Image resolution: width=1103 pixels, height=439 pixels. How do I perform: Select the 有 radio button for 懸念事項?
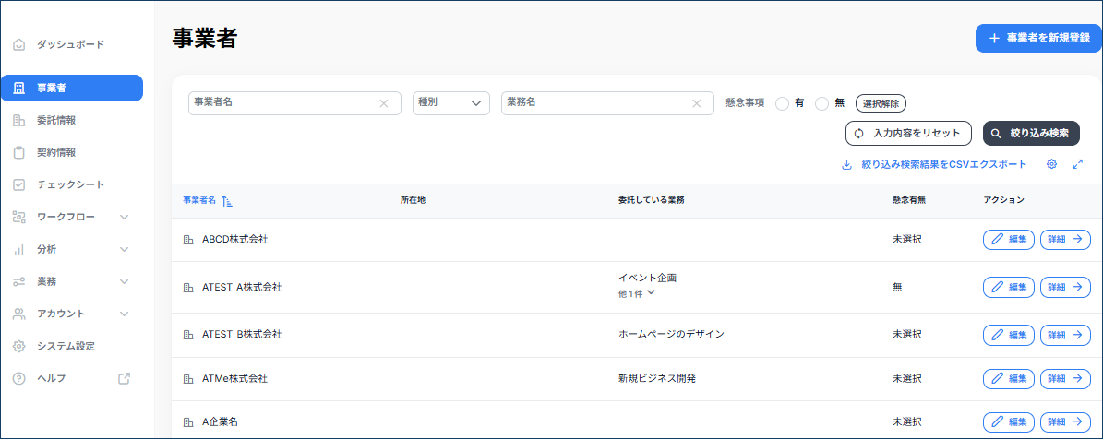[782, 103]
